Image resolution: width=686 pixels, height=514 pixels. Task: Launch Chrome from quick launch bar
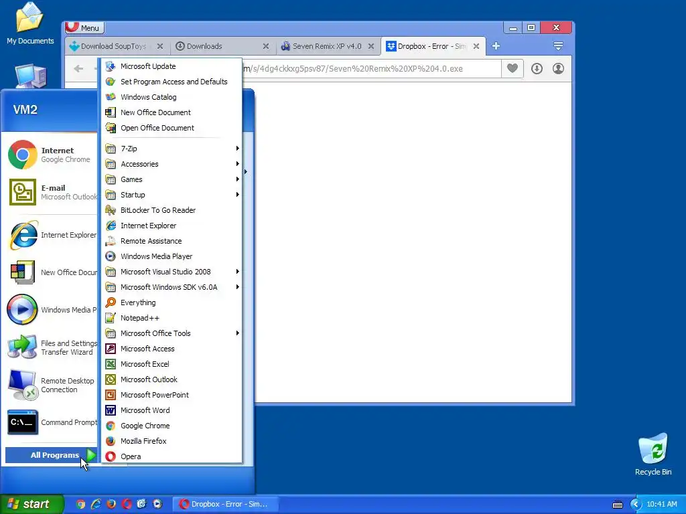pos(80,504)
